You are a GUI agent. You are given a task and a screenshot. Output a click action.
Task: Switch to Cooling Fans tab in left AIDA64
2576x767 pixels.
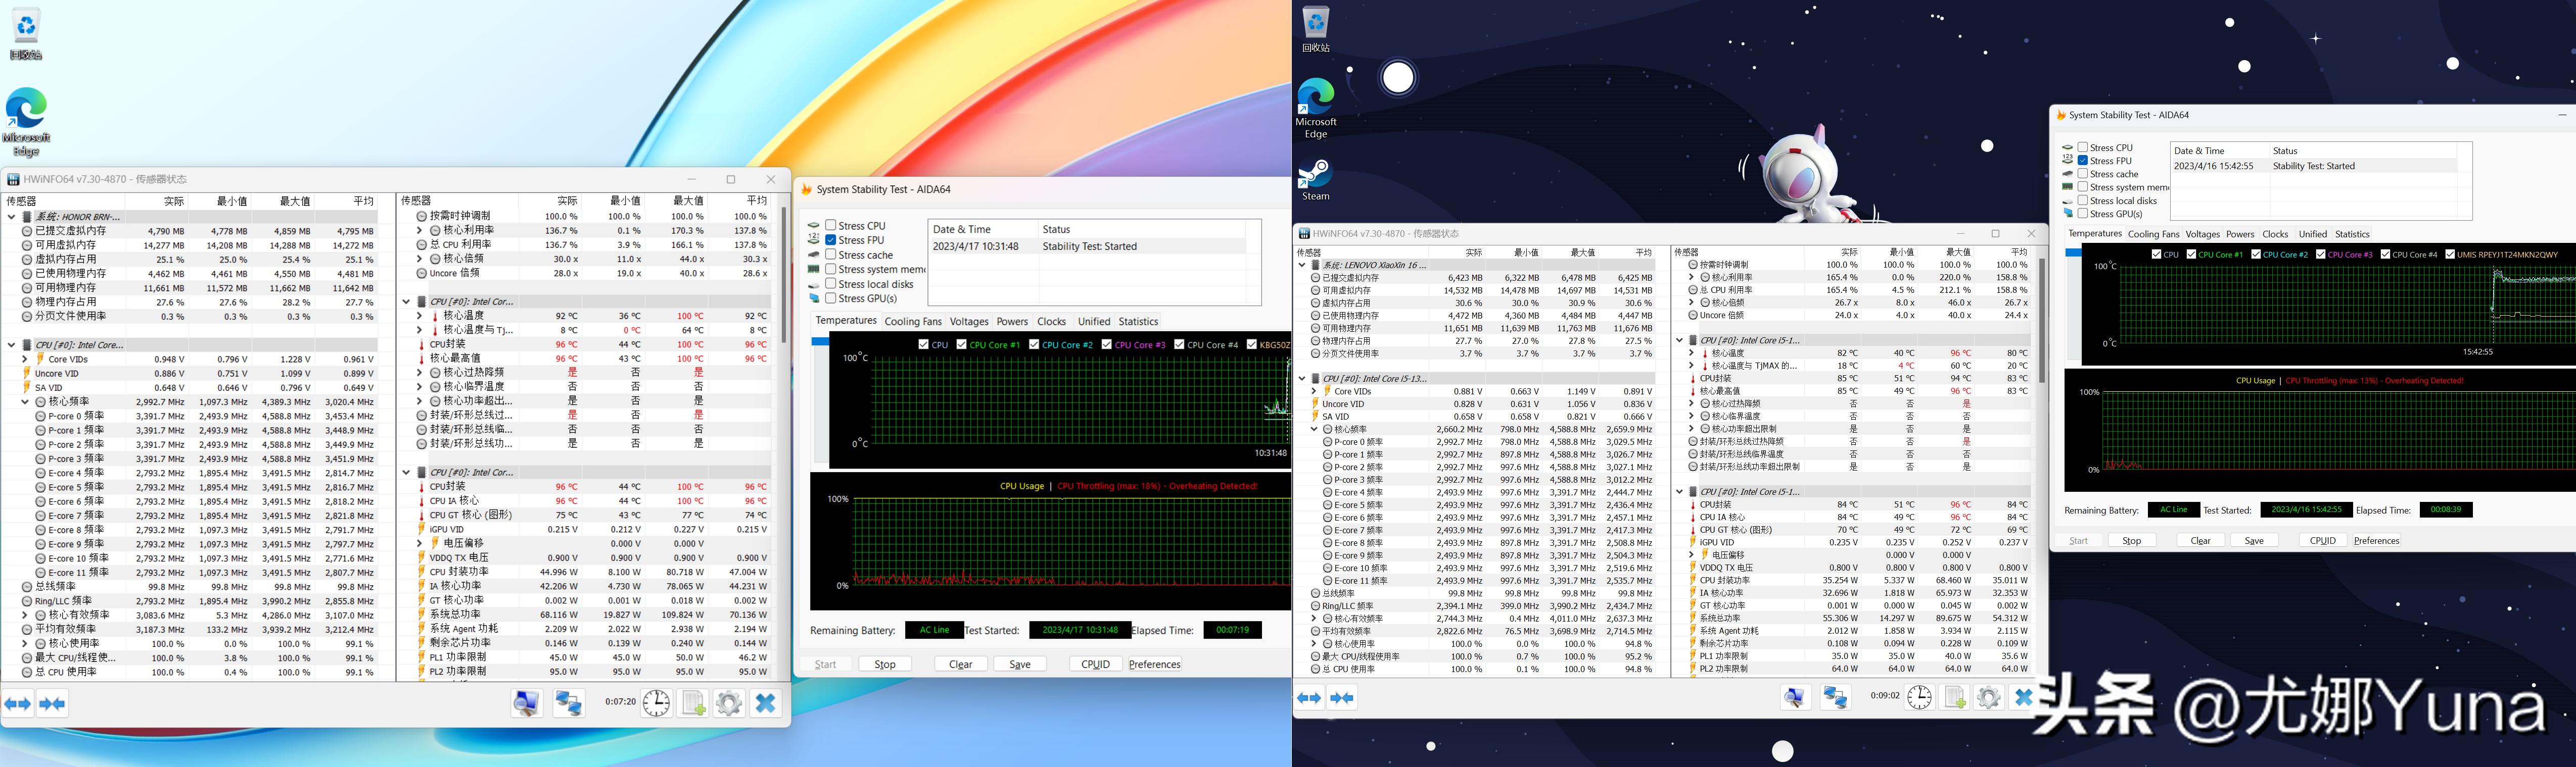912,322
